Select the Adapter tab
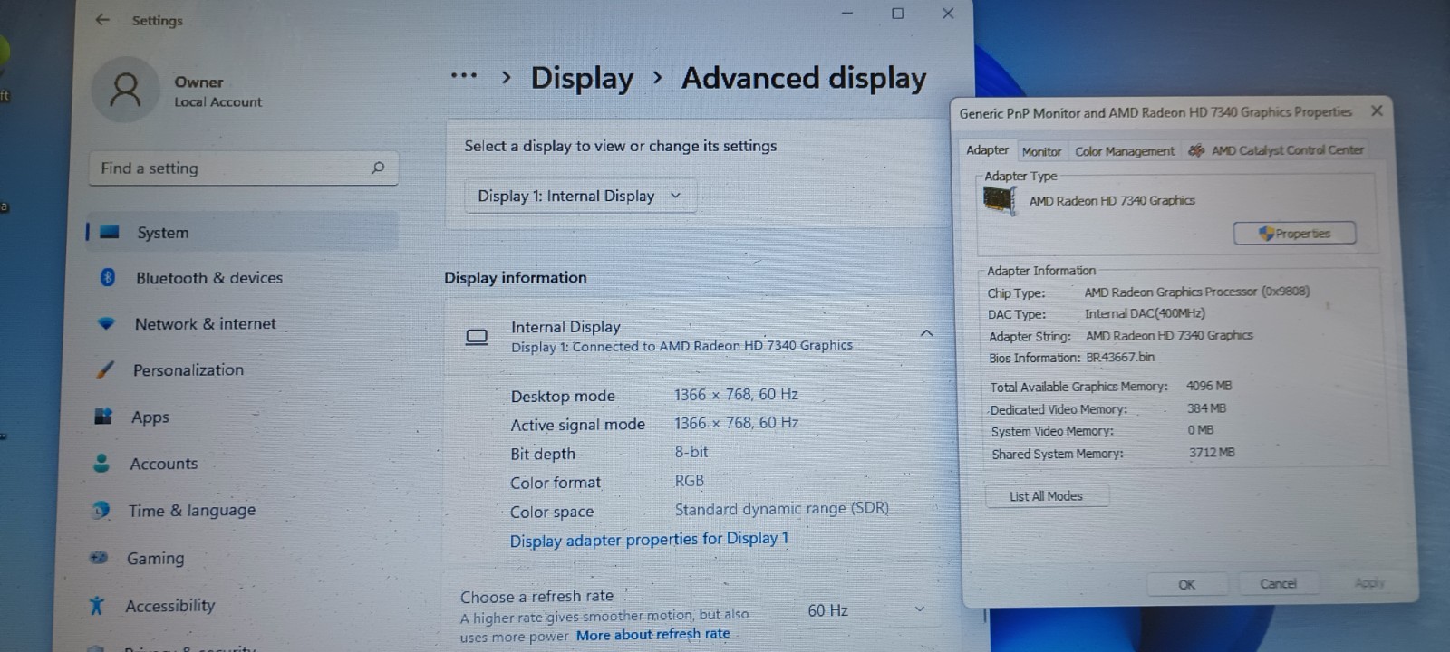The width and height of the screenshot is (1450, 652). [x=987, y=149]
